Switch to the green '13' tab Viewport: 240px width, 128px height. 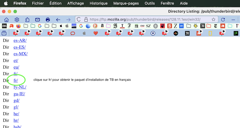coord(236,33)
